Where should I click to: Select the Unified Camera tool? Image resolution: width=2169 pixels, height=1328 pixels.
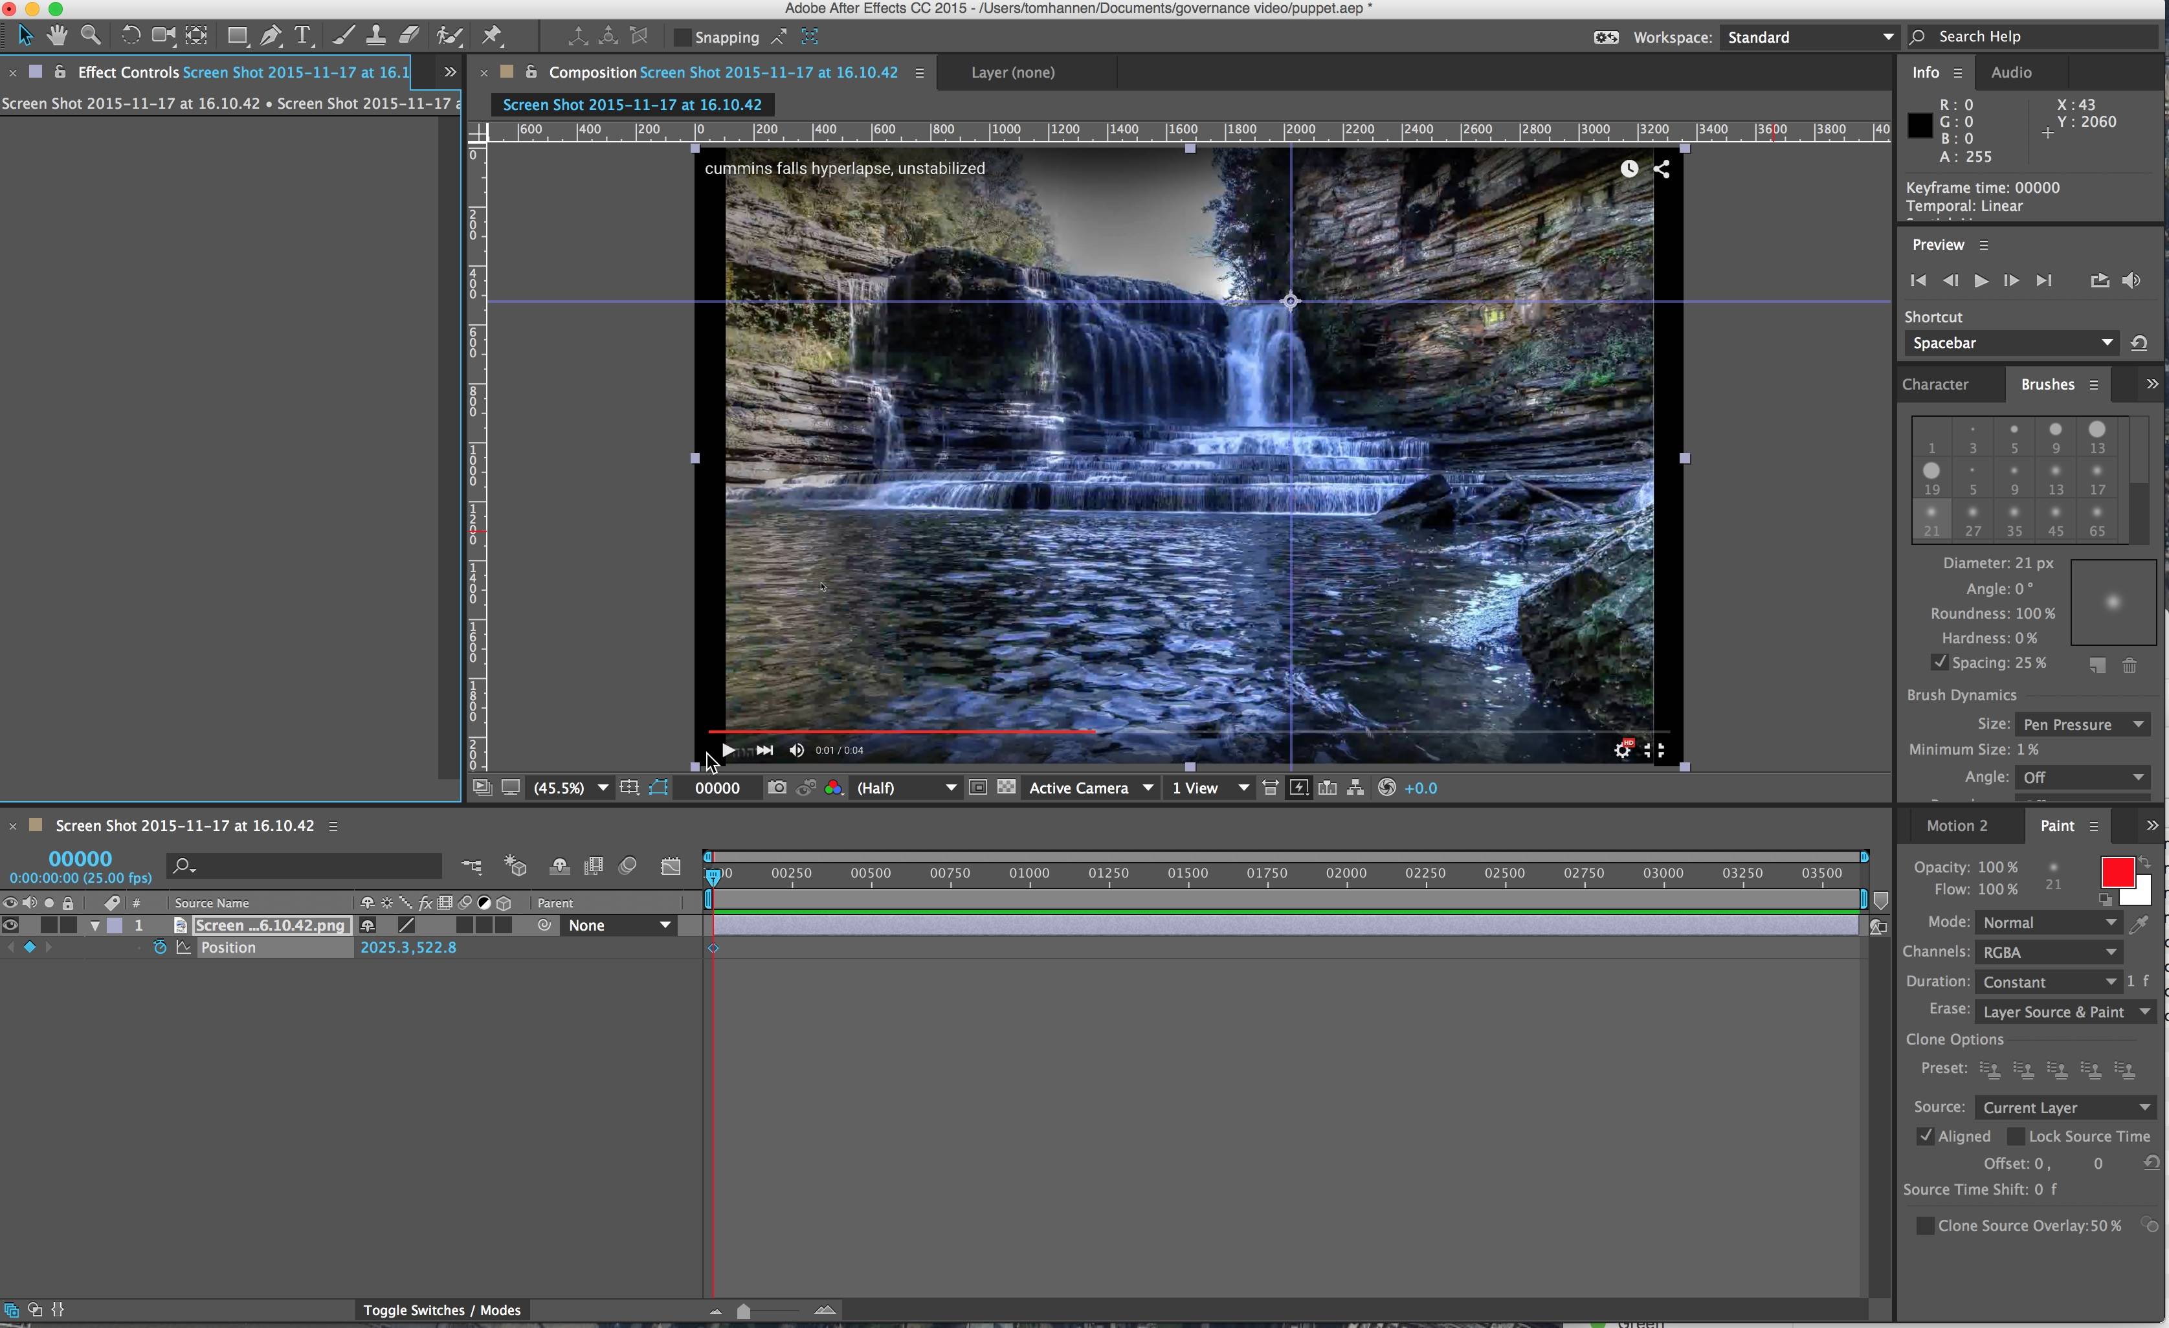pyautogui.click(x=163, y=36)
